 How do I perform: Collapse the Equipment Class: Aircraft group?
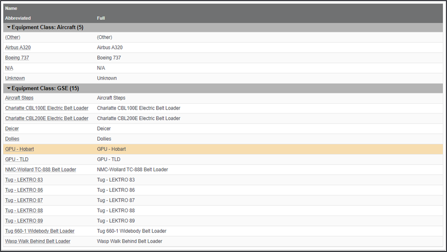9,28
